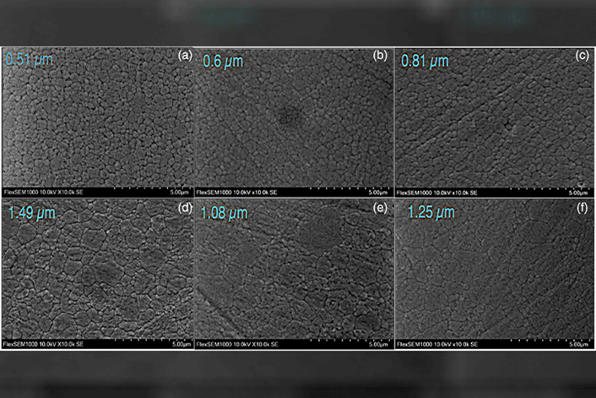Click the 0.81 µm grain size text
The width and height of the screenshot is (596, 398).
coord(425,62)
